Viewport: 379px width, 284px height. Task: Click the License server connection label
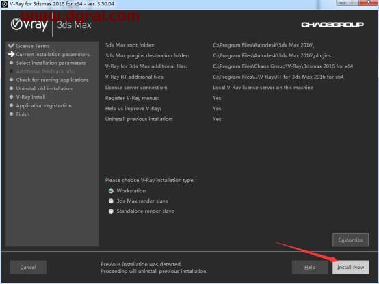[x=136, y=88]
